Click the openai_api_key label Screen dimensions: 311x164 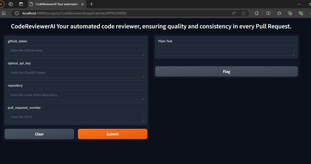point(19,63)
